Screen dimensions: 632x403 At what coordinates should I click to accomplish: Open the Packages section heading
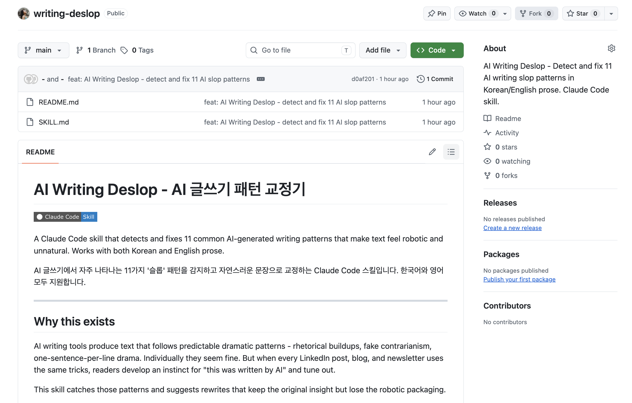click(x=501, y=254)
